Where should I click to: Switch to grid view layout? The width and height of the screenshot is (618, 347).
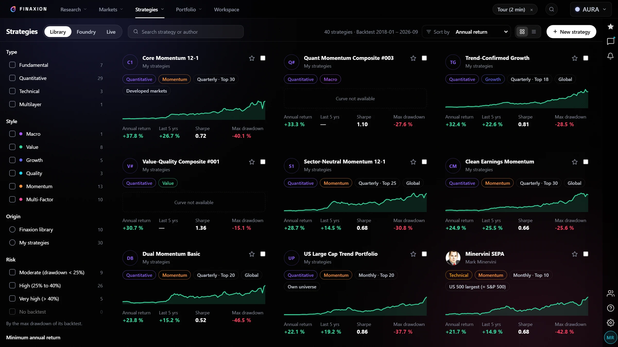pyautogui.click(x=522, y=32)
